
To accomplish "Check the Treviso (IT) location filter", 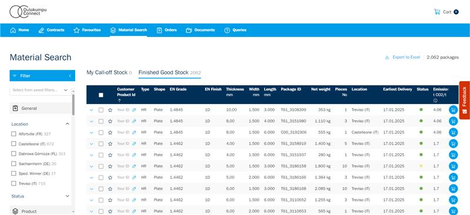I will click(x=14, y=183).
